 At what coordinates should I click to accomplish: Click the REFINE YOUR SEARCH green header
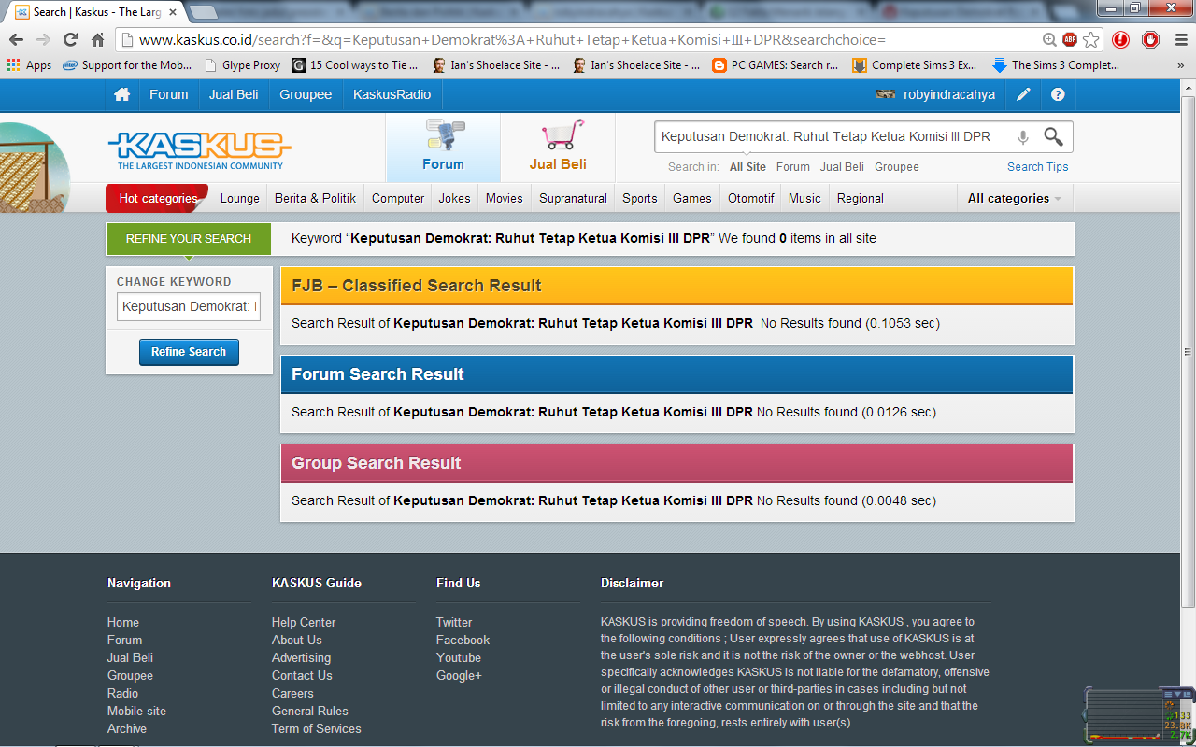click(189, 239)
